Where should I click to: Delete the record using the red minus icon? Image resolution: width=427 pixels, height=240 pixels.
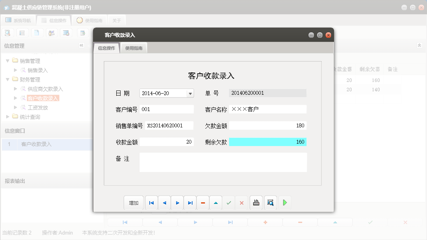203,202
